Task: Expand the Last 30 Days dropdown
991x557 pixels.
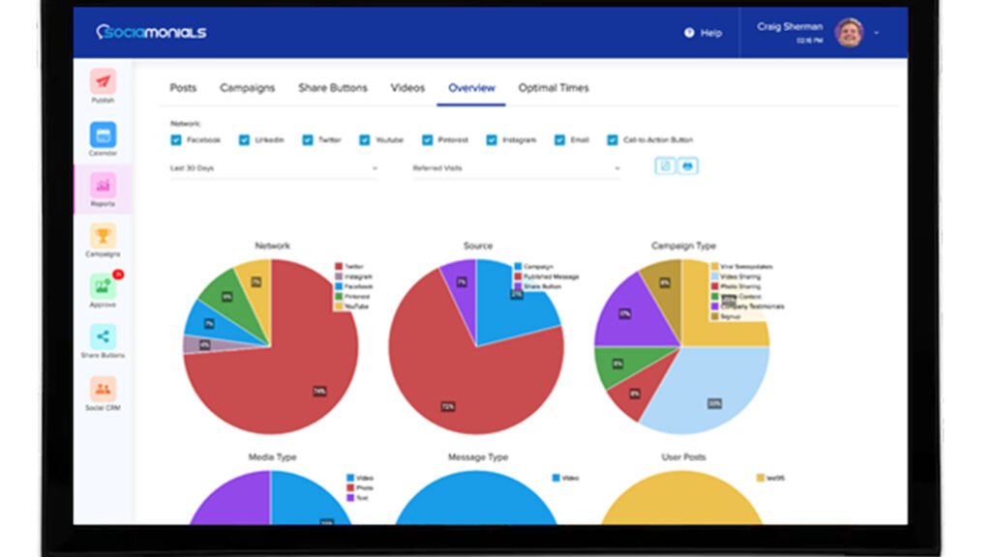Action: pyautogui.click(x=273, y=168)
